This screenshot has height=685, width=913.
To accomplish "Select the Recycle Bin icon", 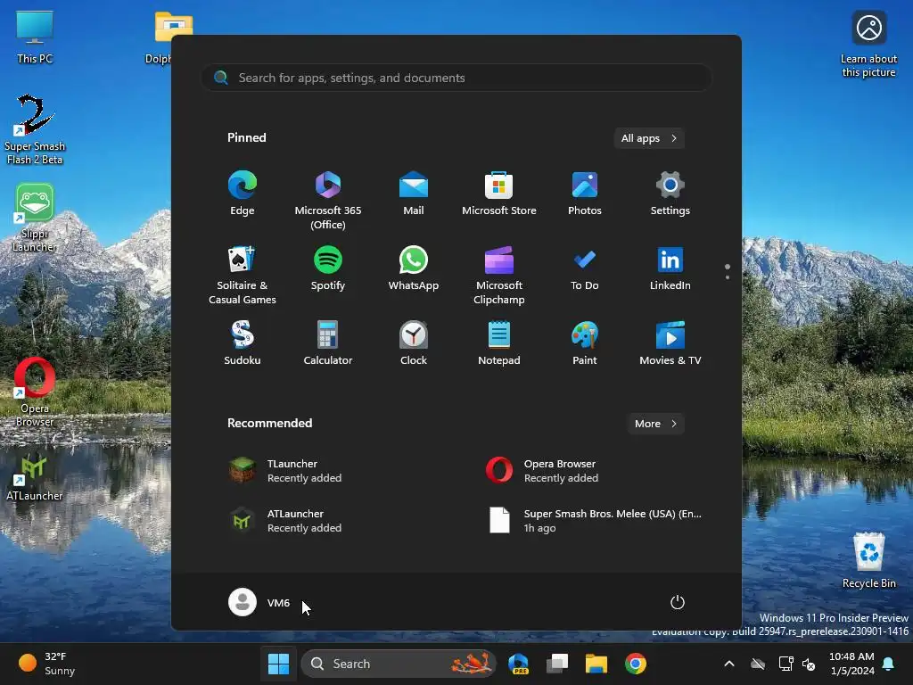I will pos(868,559).
